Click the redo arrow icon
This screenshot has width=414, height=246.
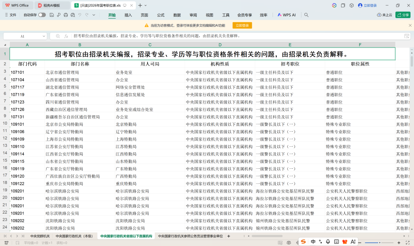coord(87,15)
